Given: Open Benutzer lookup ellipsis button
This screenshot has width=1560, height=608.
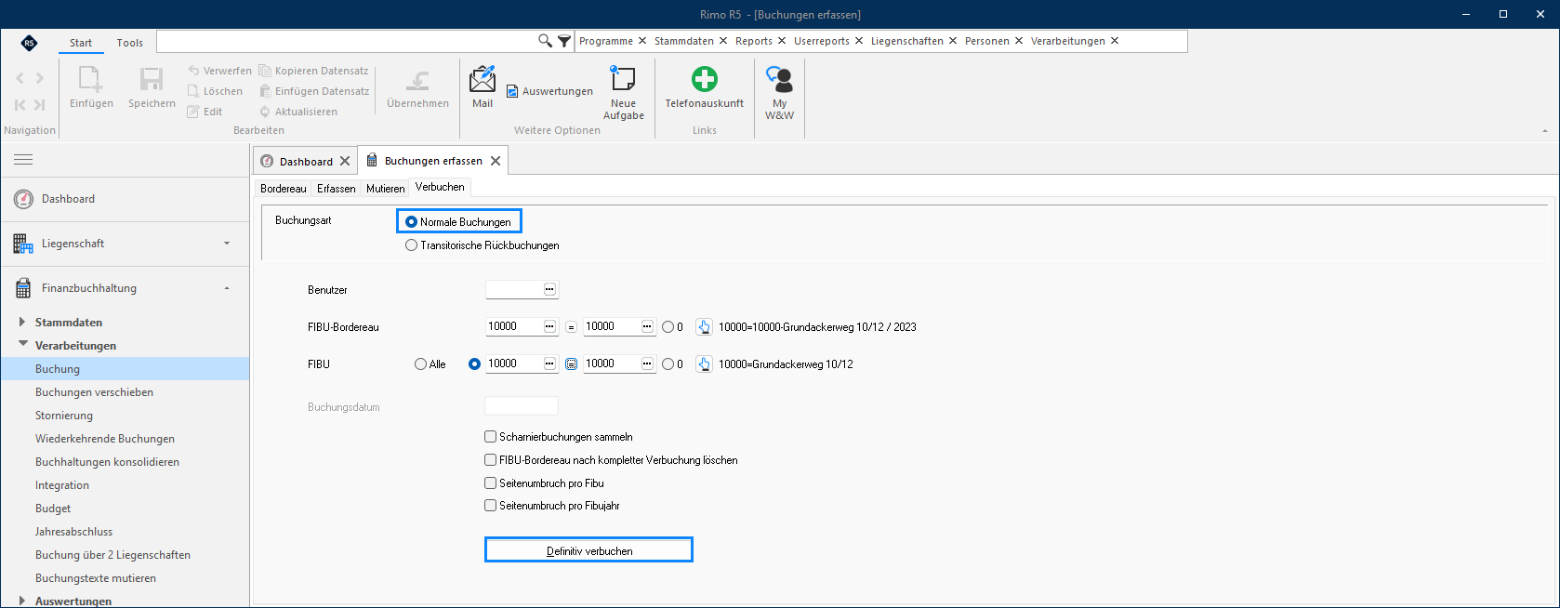Looking at the screenshot, I should pyautogui.click(x=549, y=289).
